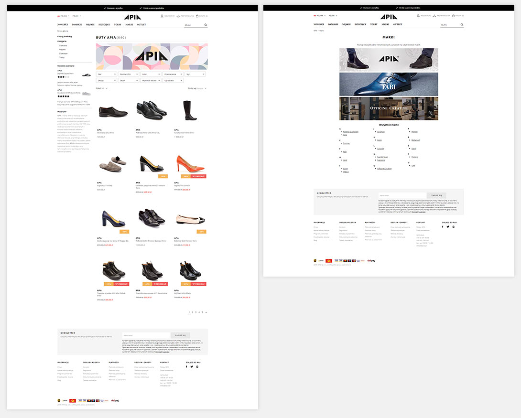Click the newsletter email field on the Buty Apia page
Screen dimensions: 521x418
146,335
